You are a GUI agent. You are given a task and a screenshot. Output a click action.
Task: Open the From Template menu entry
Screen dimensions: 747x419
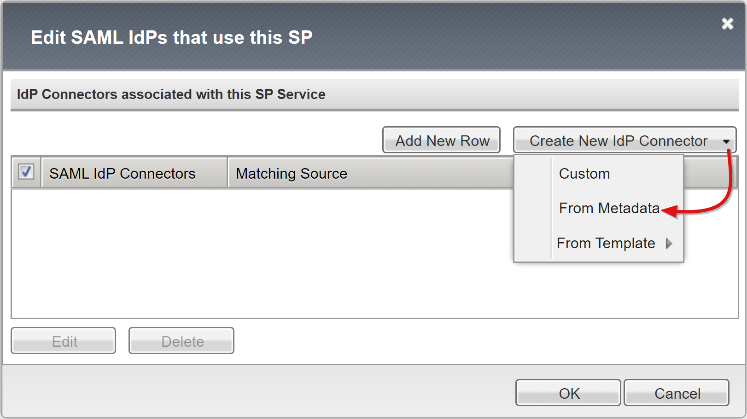(x=606, y=244)
